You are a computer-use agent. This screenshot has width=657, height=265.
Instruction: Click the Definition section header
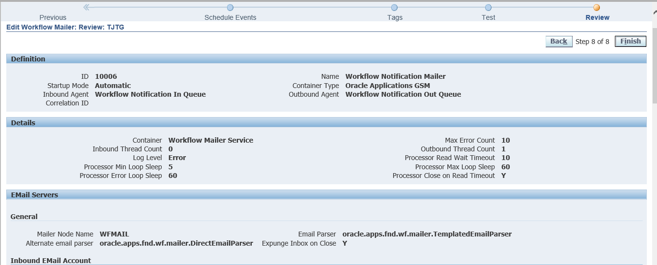click(326, 59)
